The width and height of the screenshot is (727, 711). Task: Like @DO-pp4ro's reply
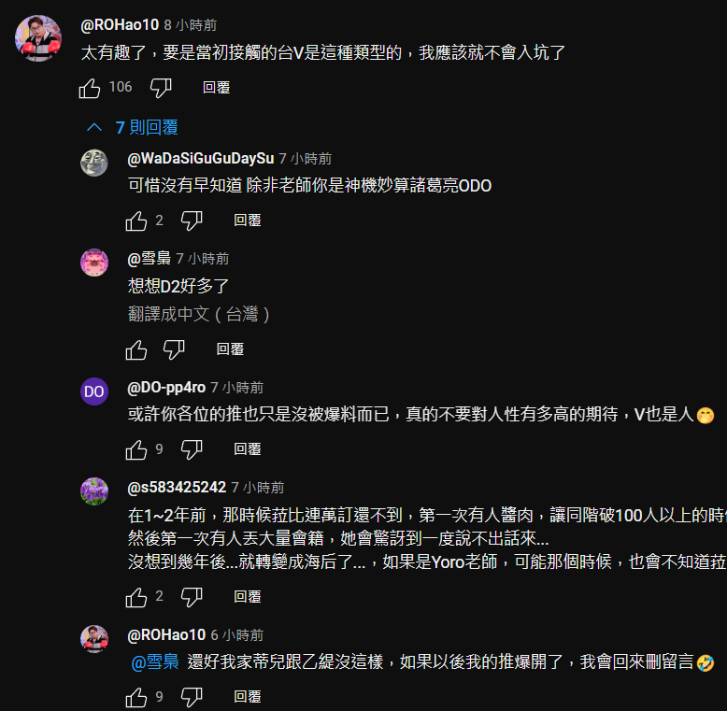136,449
